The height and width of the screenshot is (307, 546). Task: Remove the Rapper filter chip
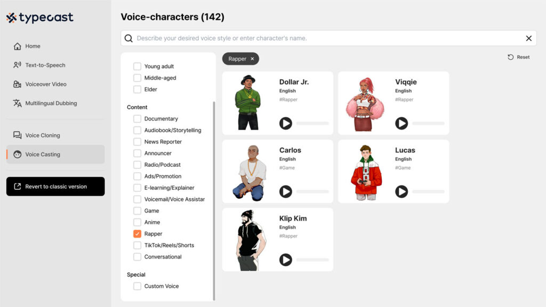coord(253,59)
